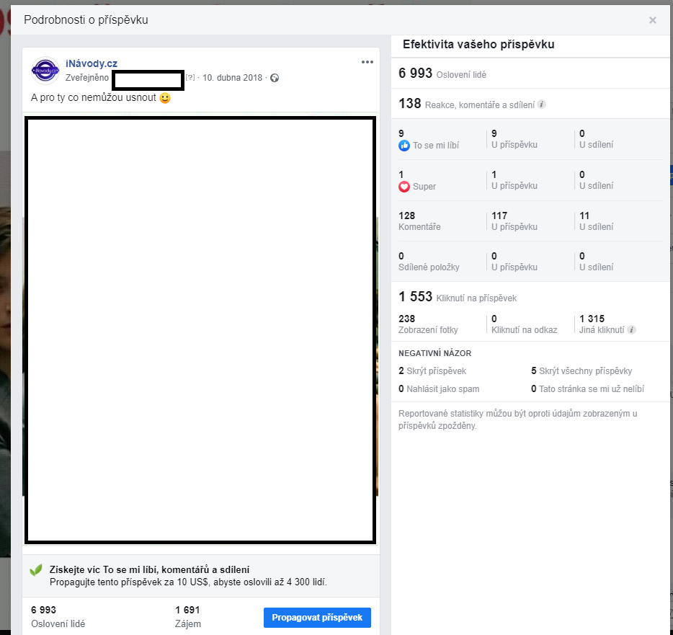
Task: Click the Sdílené položky row label
Action: pyautogui.click(x=429, y=267)
